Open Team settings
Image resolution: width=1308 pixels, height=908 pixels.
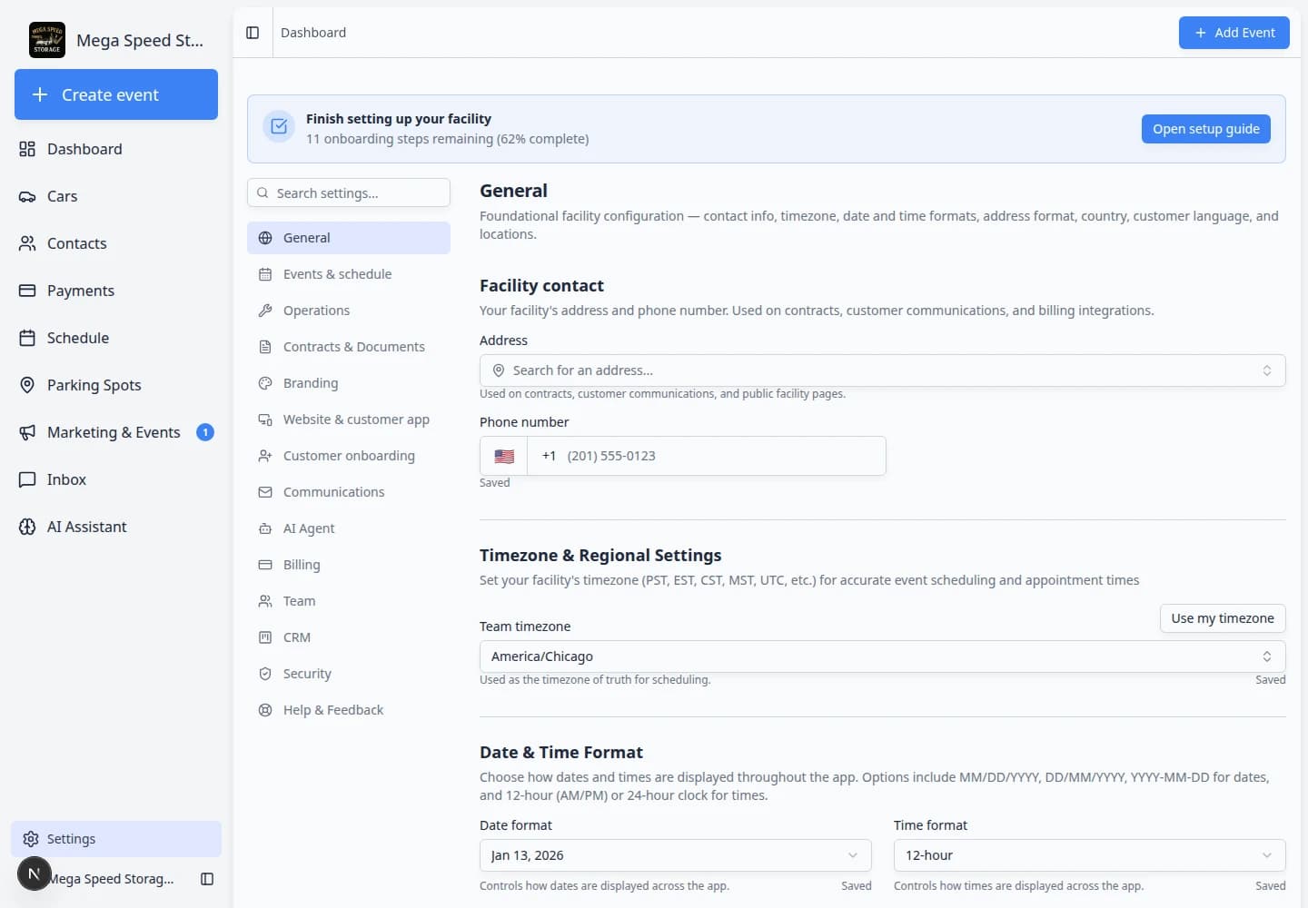tap(349, 601)
